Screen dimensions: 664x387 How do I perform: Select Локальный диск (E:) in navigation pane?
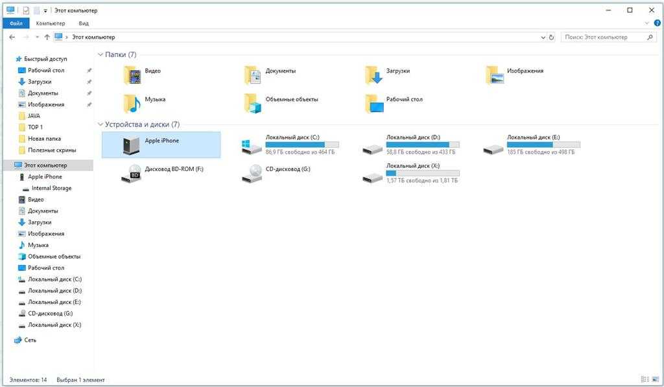pos(54,302)
